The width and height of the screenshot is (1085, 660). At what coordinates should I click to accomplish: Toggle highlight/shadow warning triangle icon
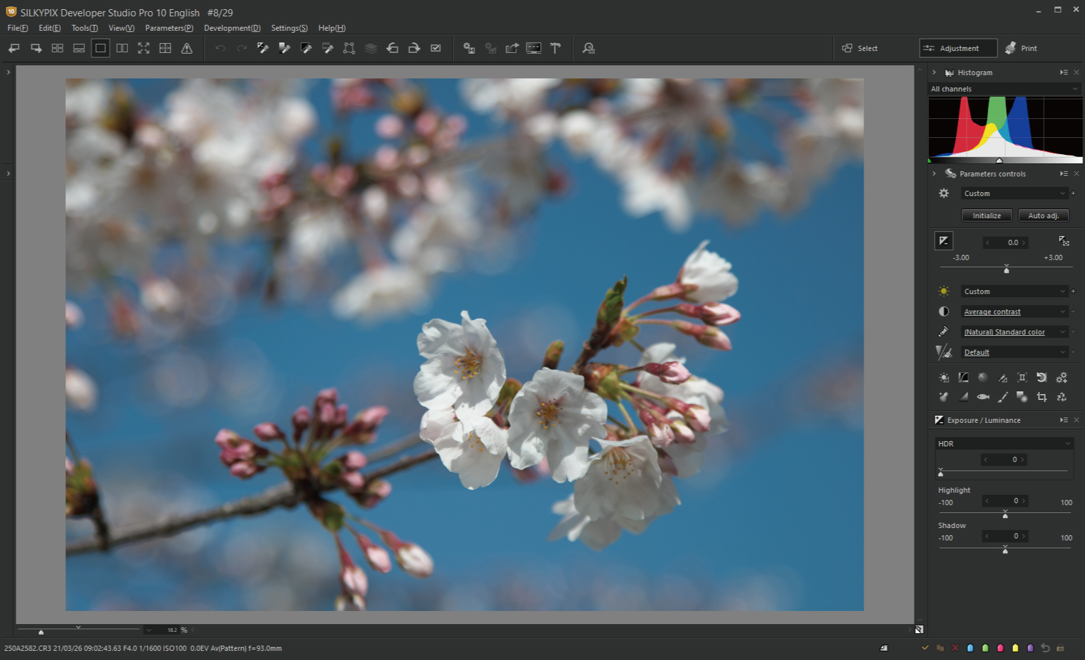coord(187,48)
